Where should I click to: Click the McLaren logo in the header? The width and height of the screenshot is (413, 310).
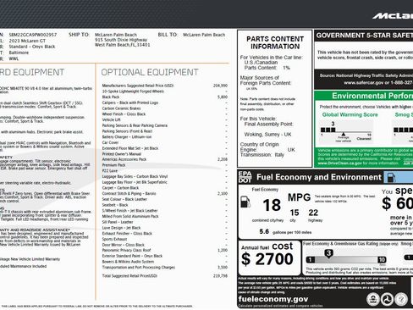click(393, 16)
